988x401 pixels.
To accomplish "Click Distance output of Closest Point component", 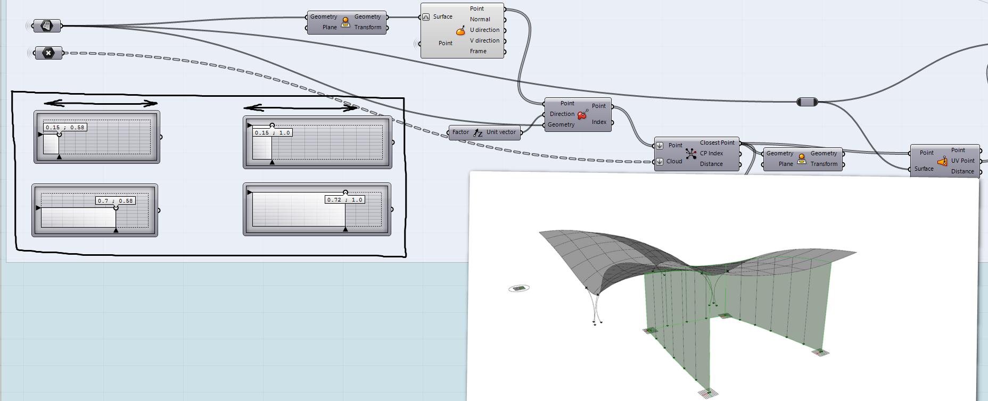I will tap(711, 164).
